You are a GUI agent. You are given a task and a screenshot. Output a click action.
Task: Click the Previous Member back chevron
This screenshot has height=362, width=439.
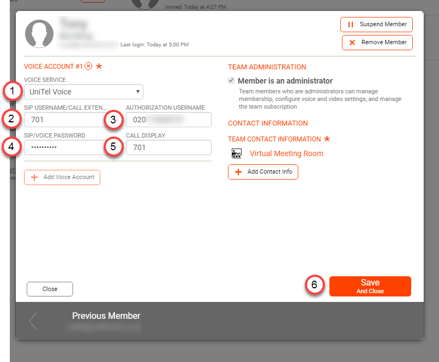[x=33, y=321]
